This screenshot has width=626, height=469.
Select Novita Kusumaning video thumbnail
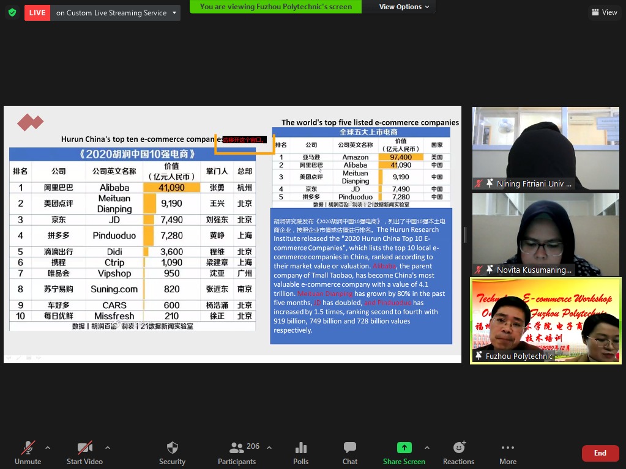[x=545, y=235]
